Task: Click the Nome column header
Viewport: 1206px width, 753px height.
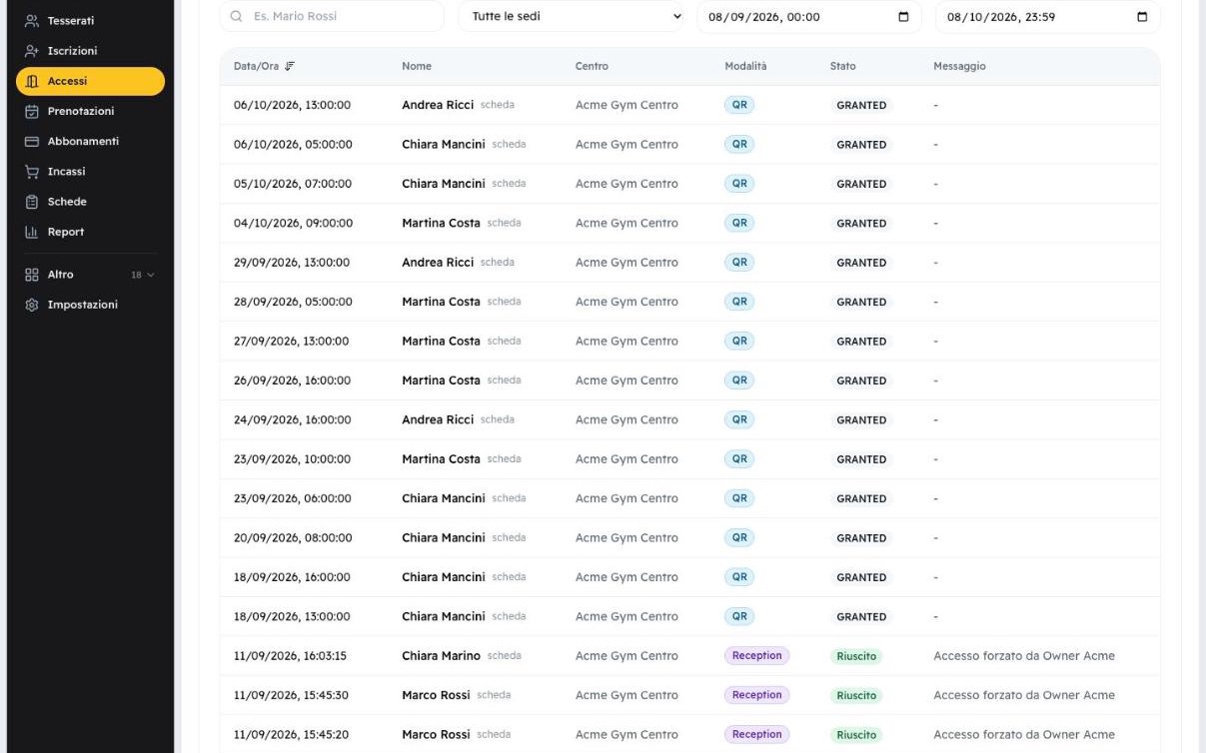Action: tap(416, 66)
